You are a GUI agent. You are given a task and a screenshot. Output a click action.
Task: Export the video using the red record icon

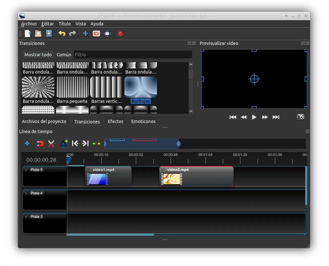coord(120,34)
